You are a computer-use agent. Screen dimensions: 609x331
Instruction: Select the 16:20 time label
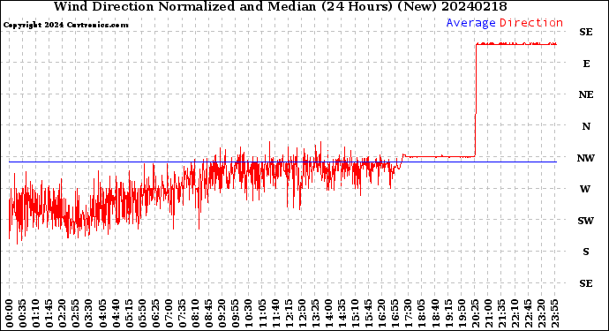pyautogui.click(x=382, y=313)
